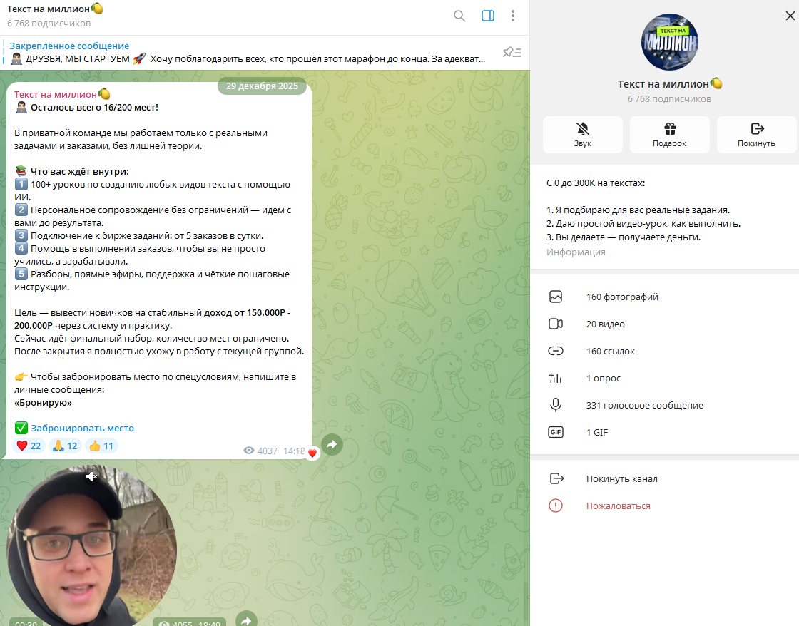The width and height of the screenshot is (799, 626).
Task: Select Покинуть канал option
Action: pyautogui.click(x=621, y=479)
